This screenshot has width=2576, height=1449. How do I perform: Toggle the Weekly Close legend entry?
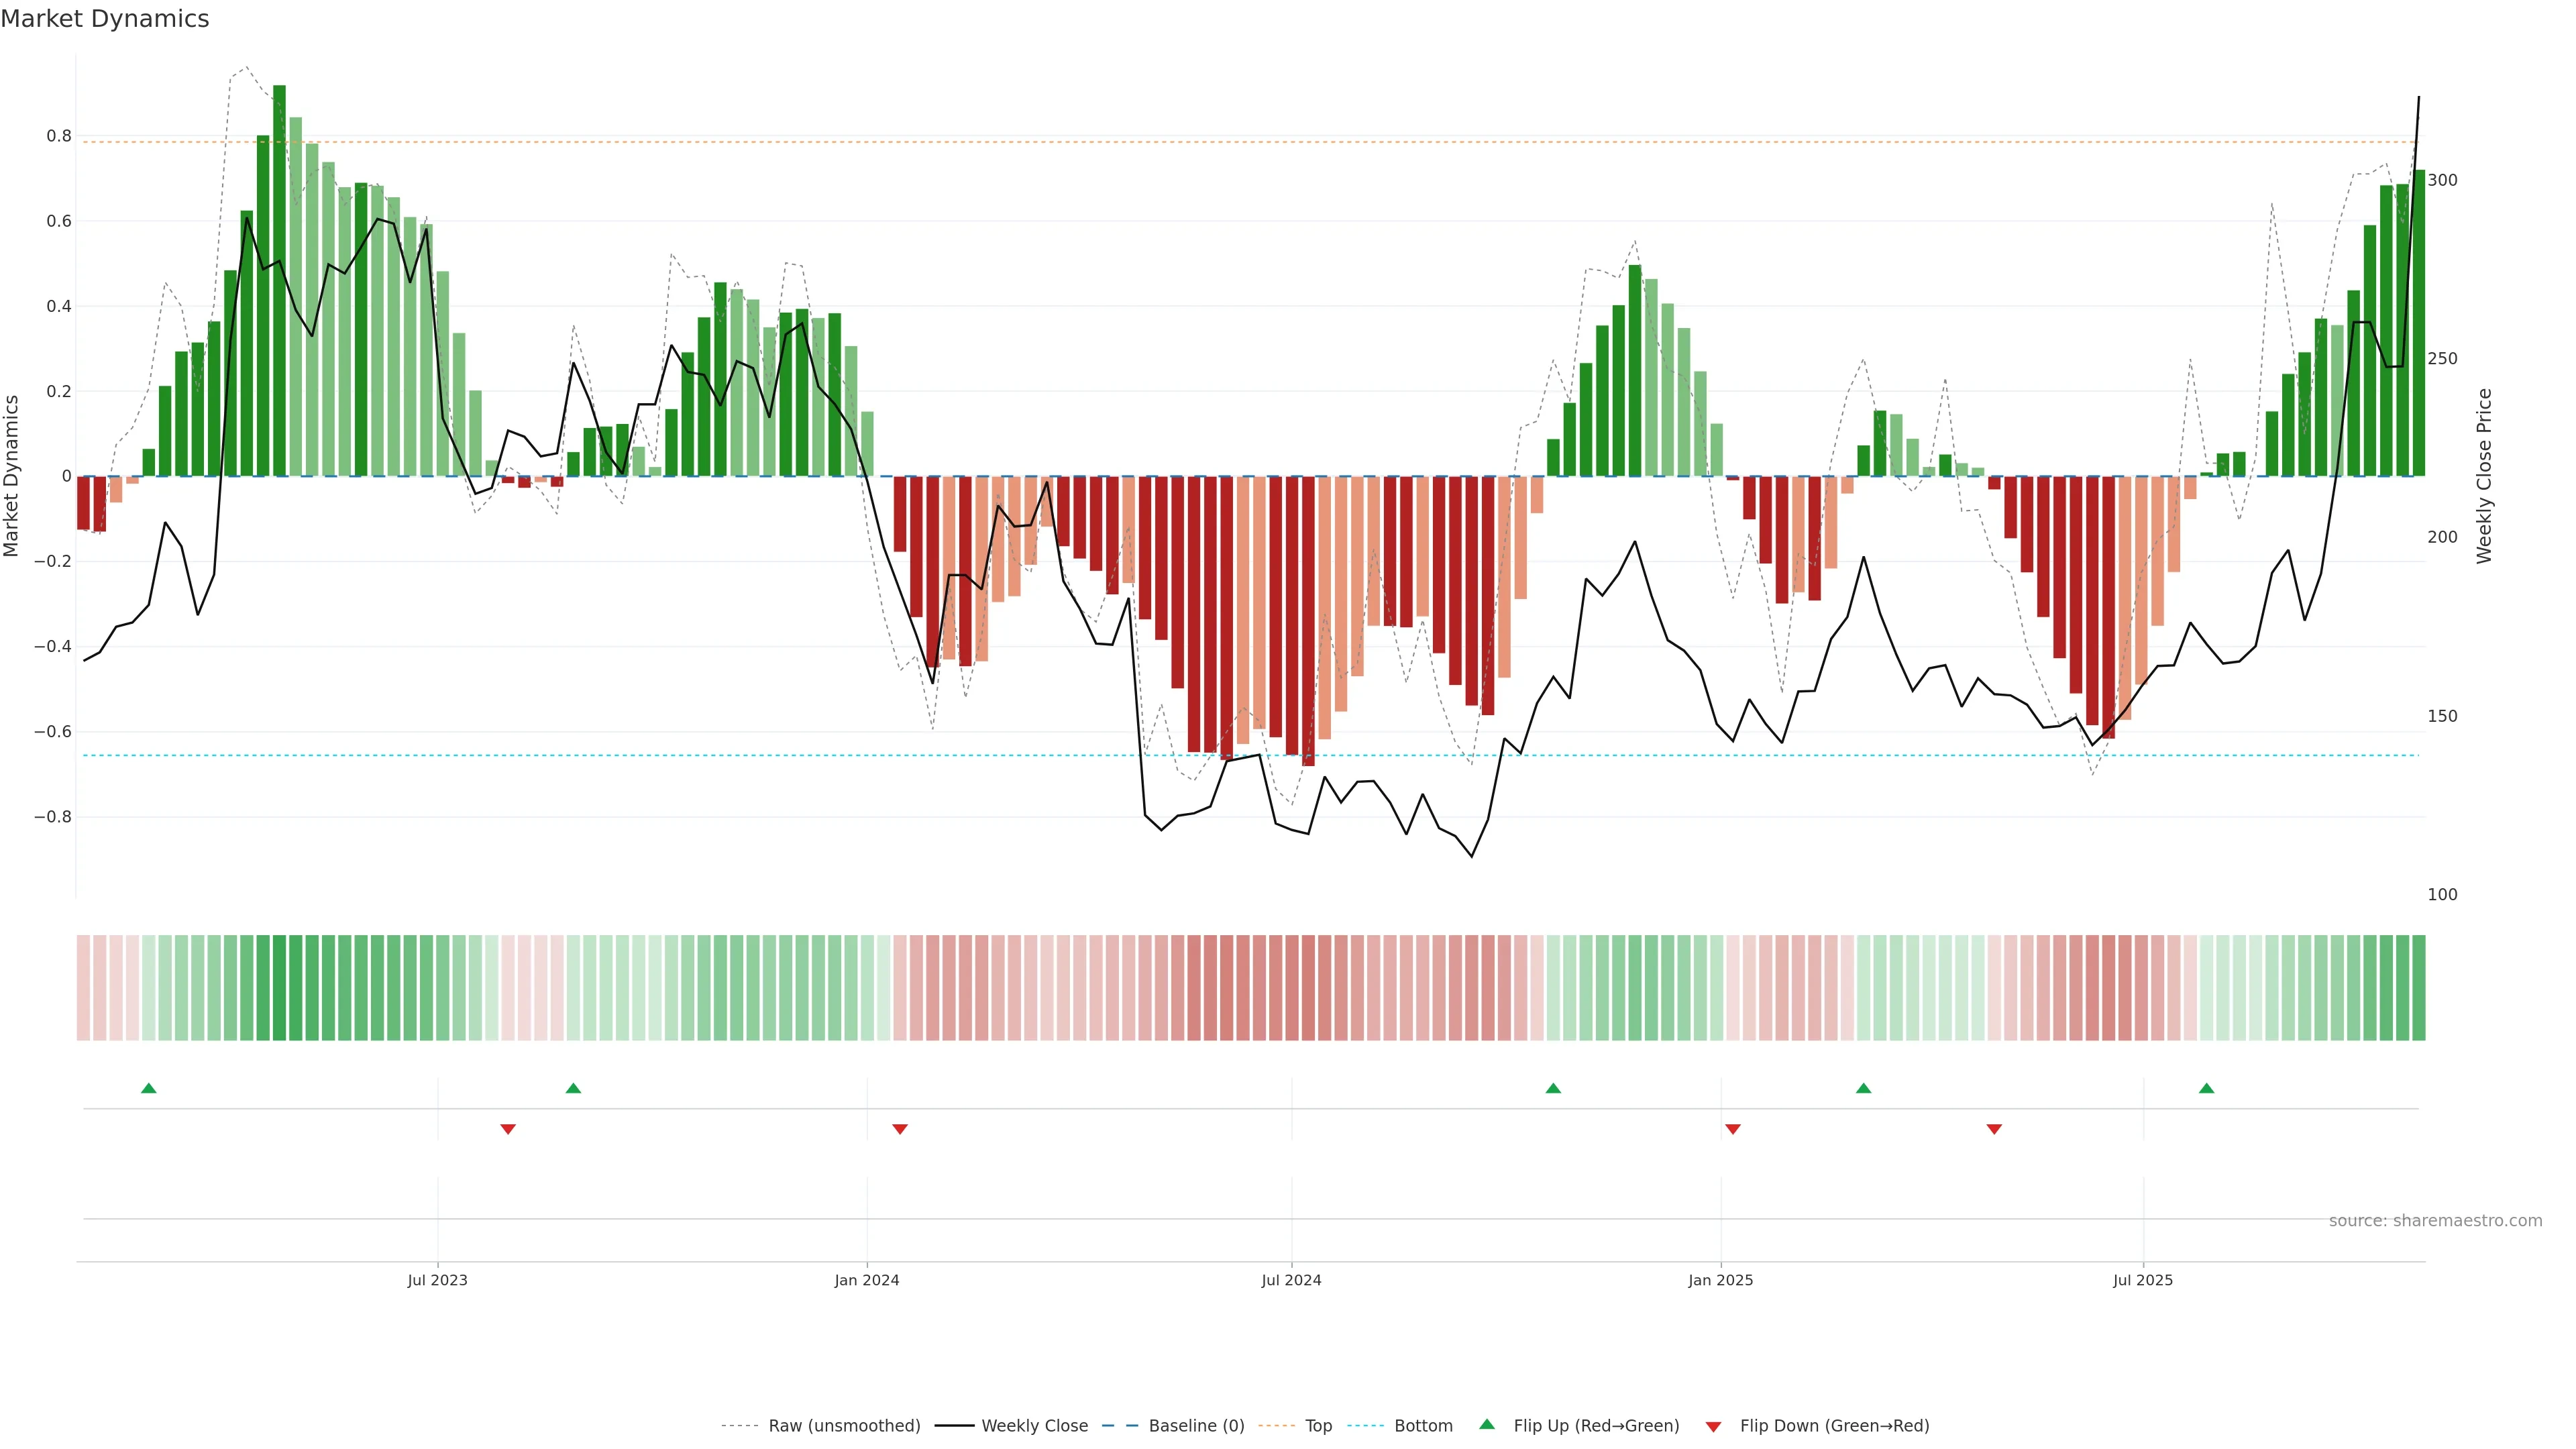(1034, 1426)
